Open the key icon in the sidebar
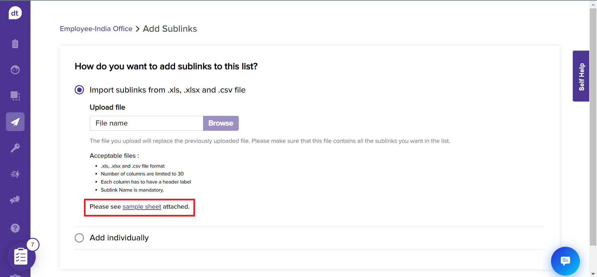The height and width of the screenshot is (277, 597). (15, 148)
